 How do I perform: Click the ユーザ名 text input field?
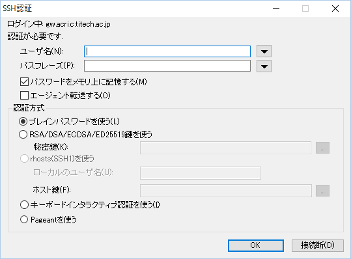click(x=167, y=51)
